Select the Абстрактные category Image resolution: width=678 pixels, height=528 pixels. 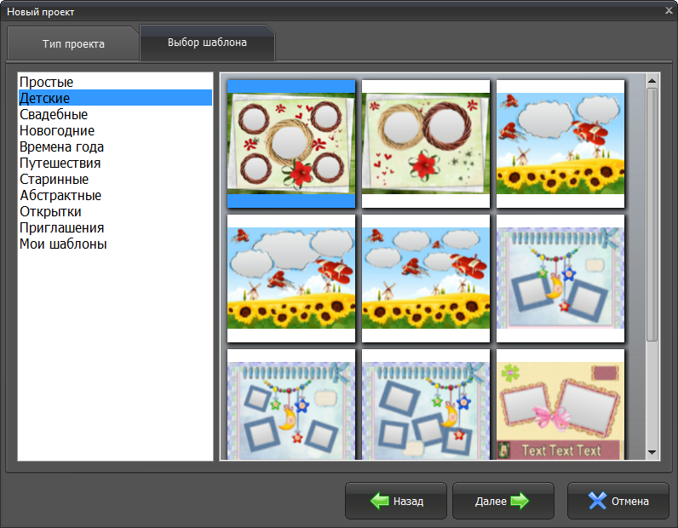coord(115,195)
